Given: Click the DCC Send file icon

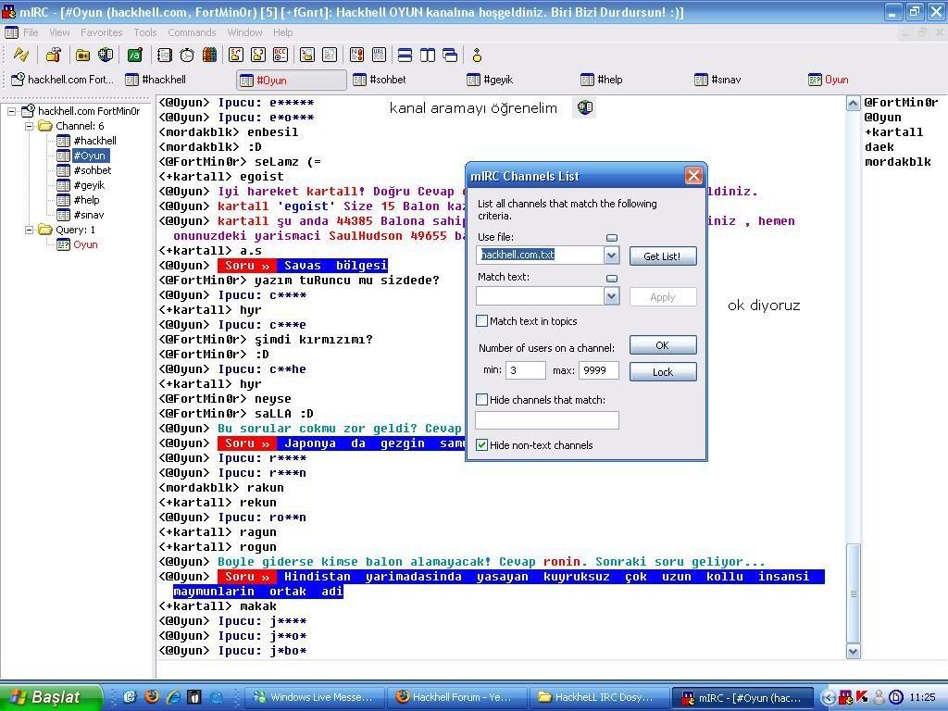Looking at the screenshot, I should 236,55.
